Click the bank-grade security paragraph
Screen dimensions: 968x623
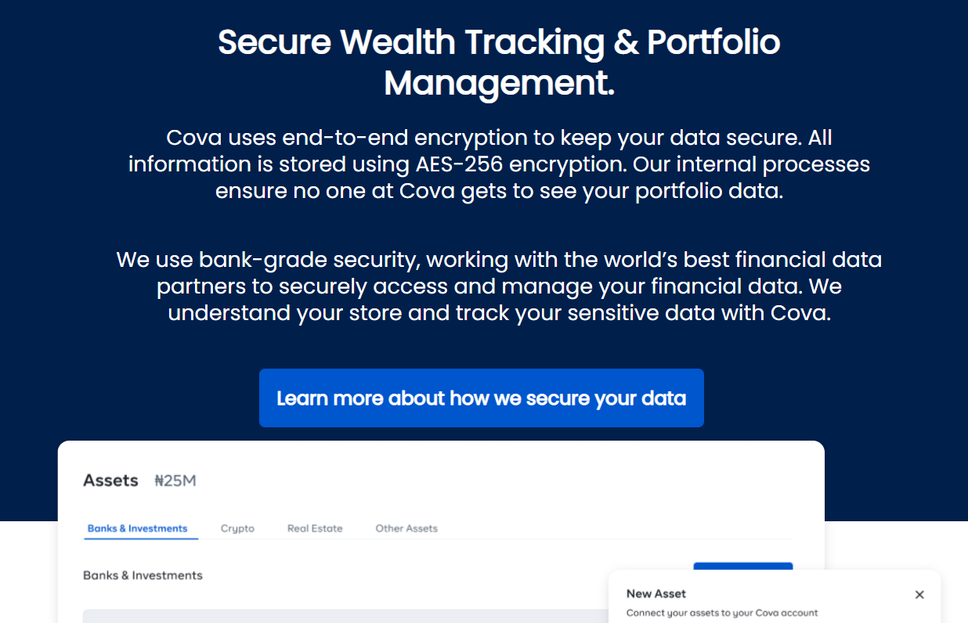click(x=499, y=286)
